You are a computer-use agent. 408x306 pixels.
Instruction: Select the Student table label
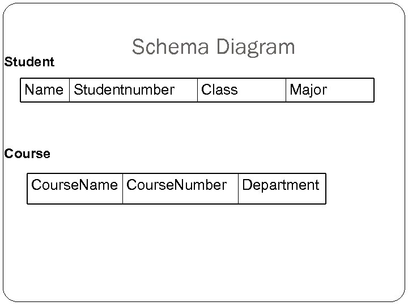tap(29, 61)
